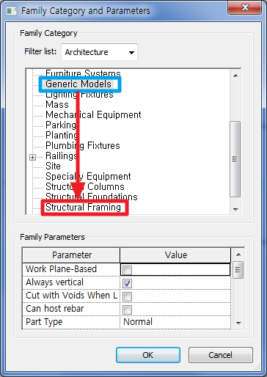Select Mechanical Equipment in category list
Image resolution: width=267 pixels, height=377 pixels.
point(93,115)
